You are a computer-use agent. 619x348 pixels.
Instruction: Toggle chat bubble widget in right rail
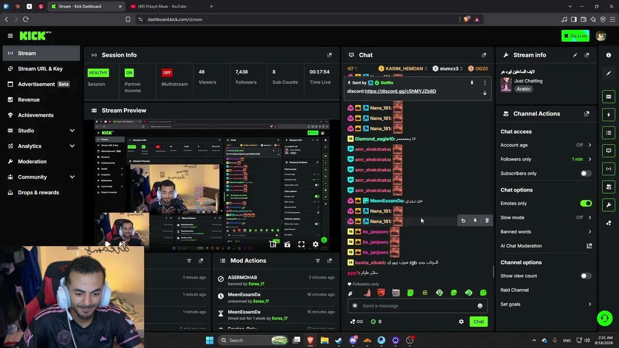point(609,151)
